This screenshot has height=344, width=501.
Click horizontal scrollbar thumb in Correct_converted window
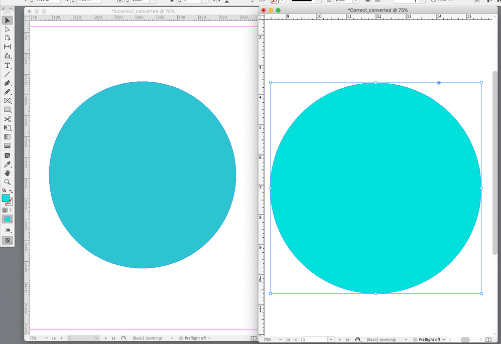(x=465, y=339)
